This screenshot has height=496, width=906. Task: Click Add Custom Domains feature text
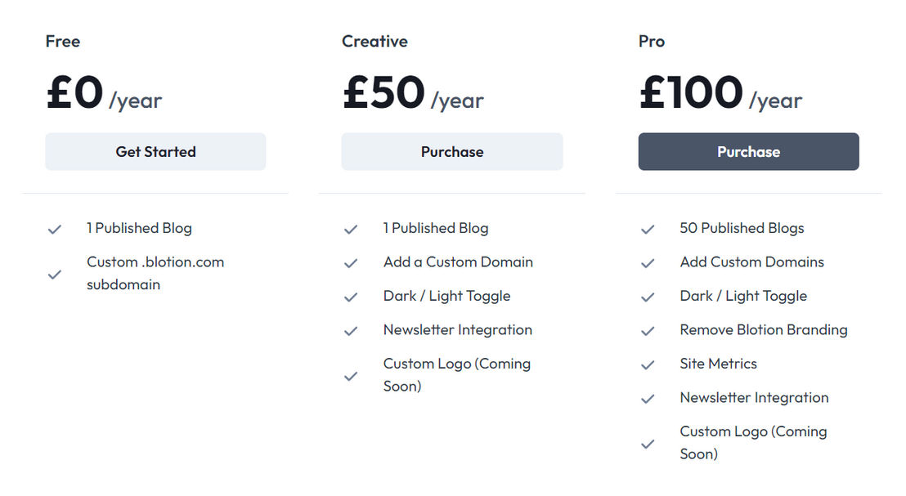pyautogui.click(x=751, y=262)
